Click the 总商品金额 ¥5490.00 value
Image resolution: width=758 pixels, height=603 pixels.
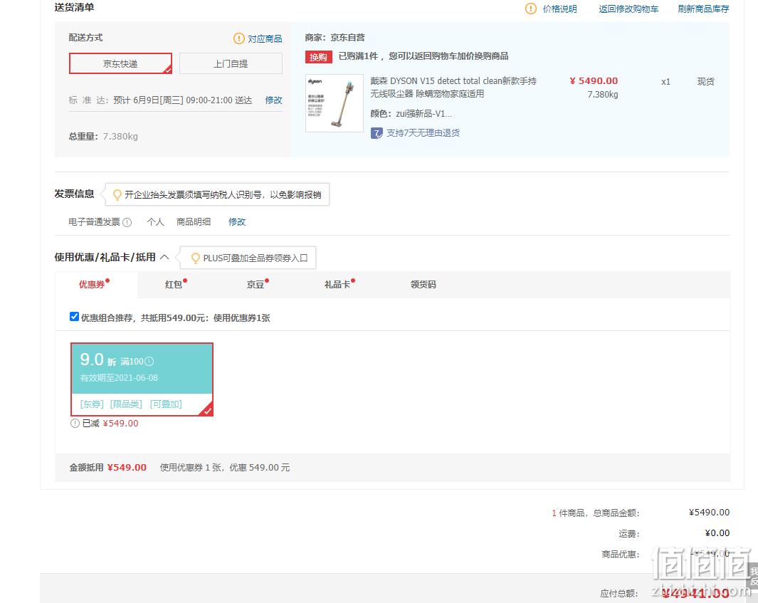click(709, 512)
